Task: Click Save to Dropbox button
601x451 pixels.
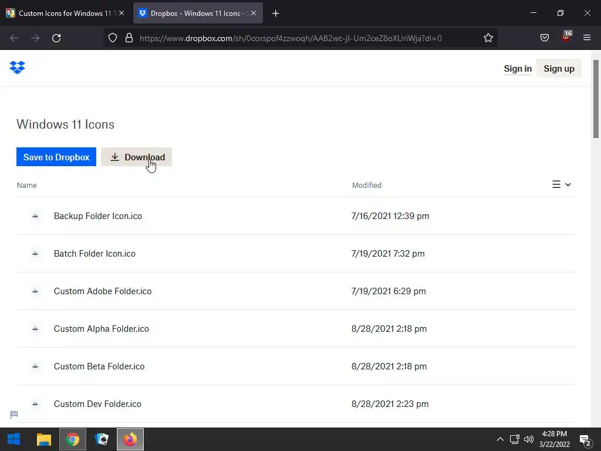Action: (56, 157)
